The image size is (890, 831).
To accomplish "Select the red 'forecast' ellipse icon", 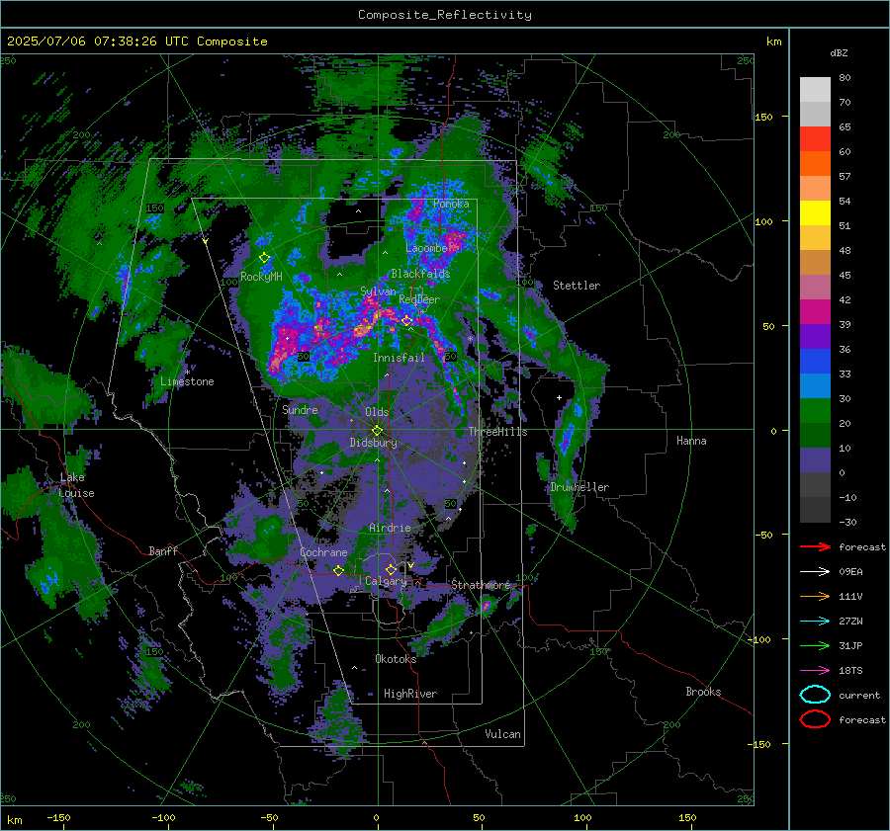I will (815, 719).
